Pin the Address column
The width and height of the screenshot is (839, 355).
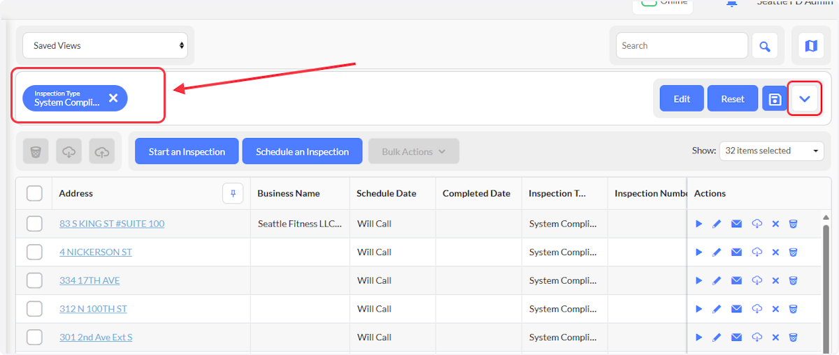(x=233, y=193)
